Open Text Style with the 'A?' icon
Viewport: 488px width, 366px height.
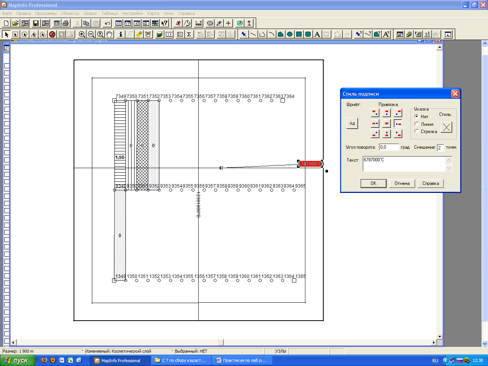(x=386, y=34)
